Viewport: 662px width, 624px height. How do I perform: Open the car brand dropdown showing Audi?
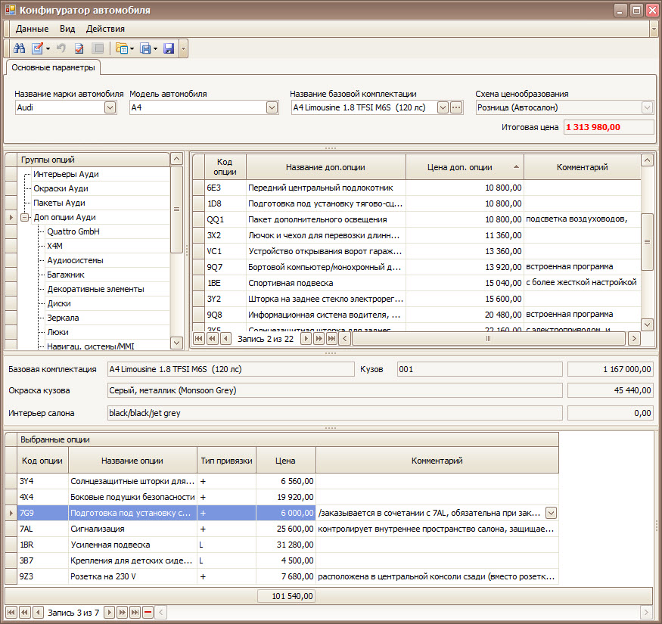(110, 107)
